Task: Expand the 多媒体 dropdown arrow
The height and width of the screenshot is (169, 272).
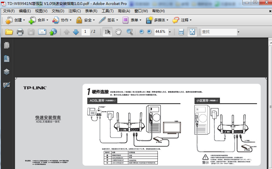Action: pos(168,20)
